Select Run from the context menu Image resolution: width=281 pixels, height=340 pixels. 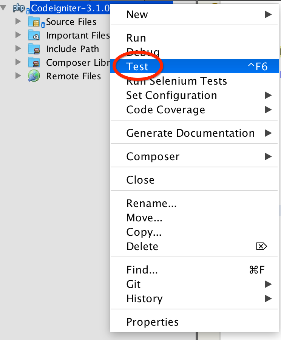pyautogui.click(x=195, y=38)
